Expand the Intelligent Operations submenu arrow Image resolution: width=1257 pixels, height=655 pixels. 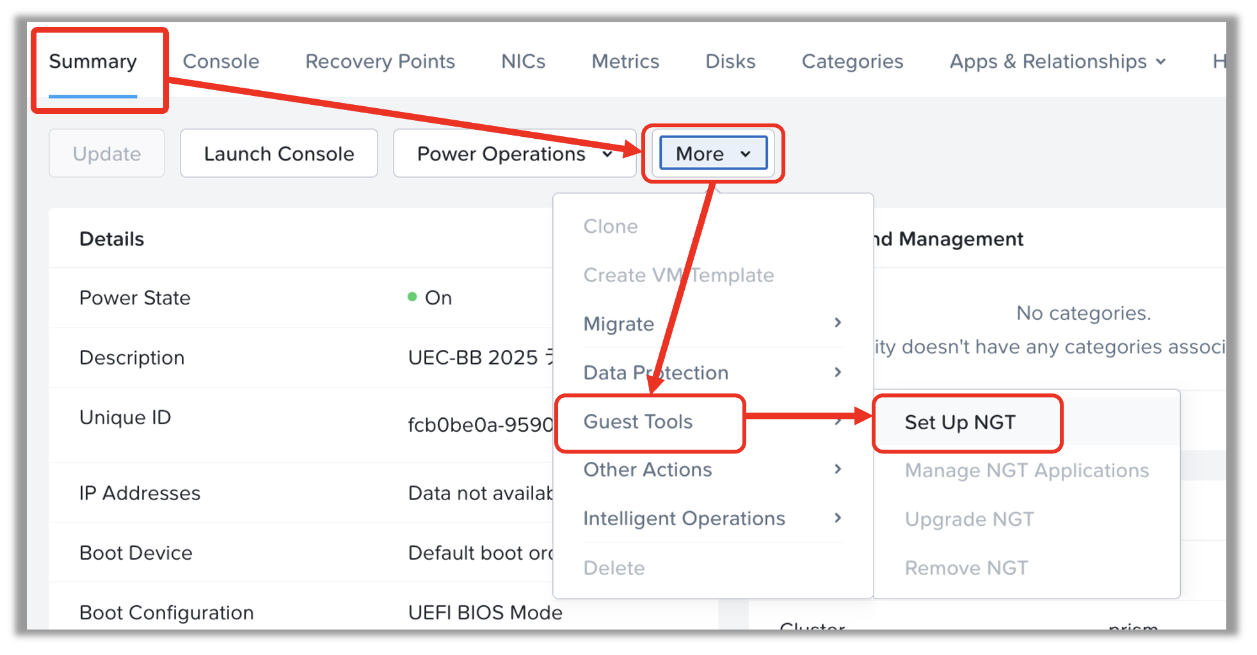pos(838,518)
